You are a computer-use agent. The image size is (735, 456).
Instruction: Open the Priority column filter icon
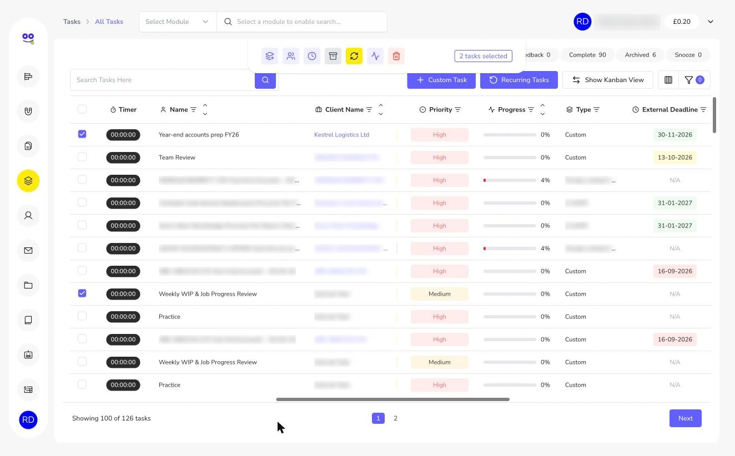tap(458, 110)
